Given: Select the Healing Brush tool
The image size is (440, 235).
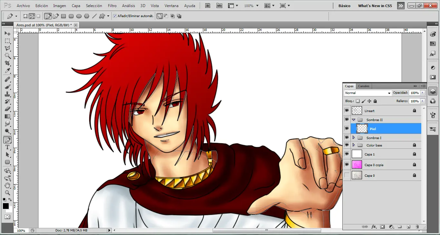Looking at the screenshot, I should (7, 79).
